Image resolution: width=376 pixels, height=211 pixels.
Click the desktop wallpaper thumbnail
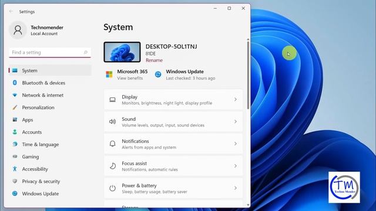click(x=122, y=52)
